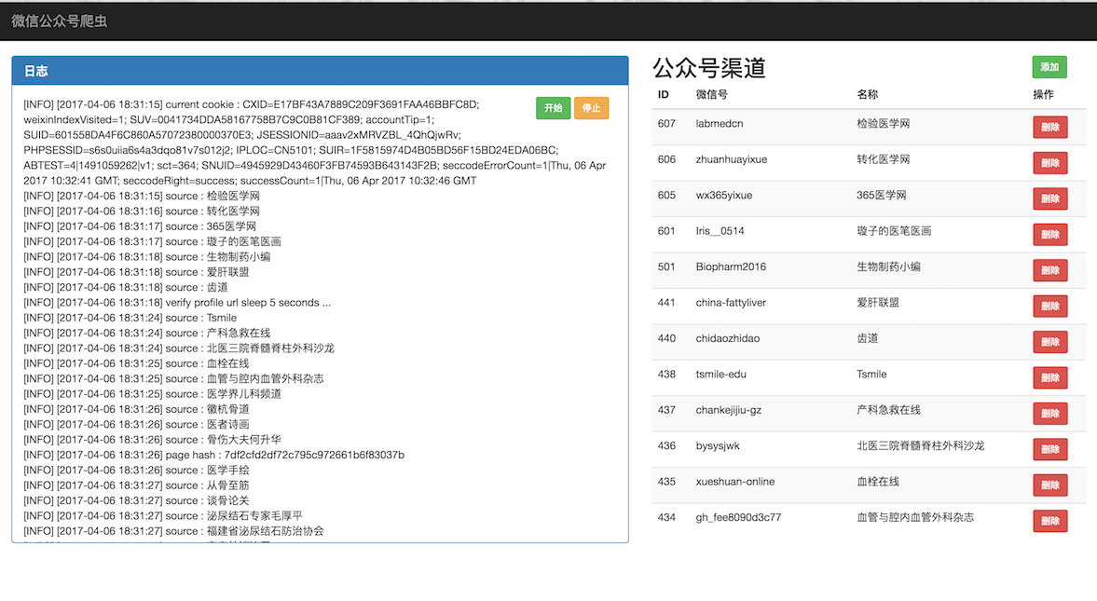Viewport: 1097px width, 601px height.
Task: Click the ID column header
Action: [664, 94]
